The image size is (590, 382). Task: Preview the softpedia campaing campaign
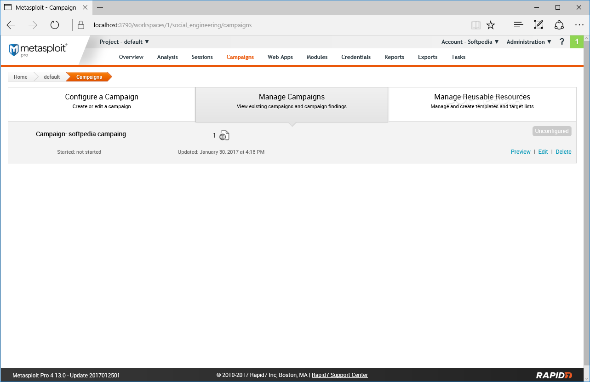521,152
